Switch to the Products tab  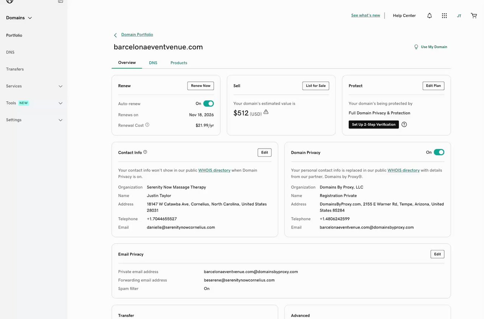click(x=179, y=63)
